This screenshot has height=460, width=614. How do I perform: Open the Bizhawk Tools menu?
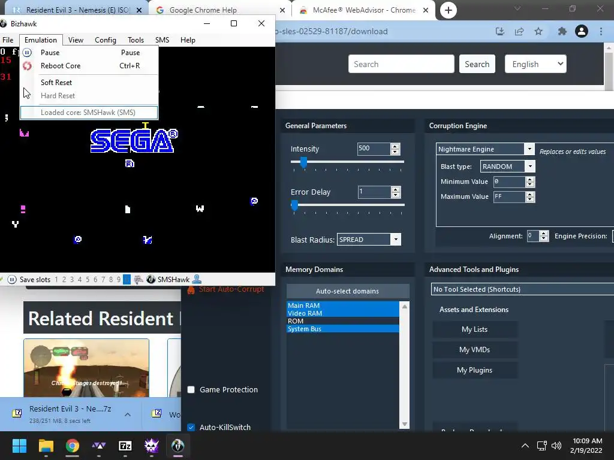136,40
